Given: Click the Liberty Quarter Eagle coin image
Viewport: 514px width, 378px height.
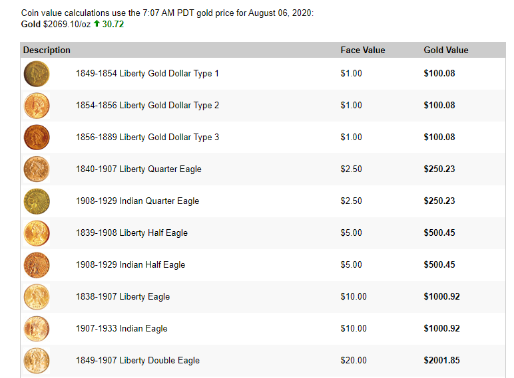Looking at the screenshot, I should [36, 169].
